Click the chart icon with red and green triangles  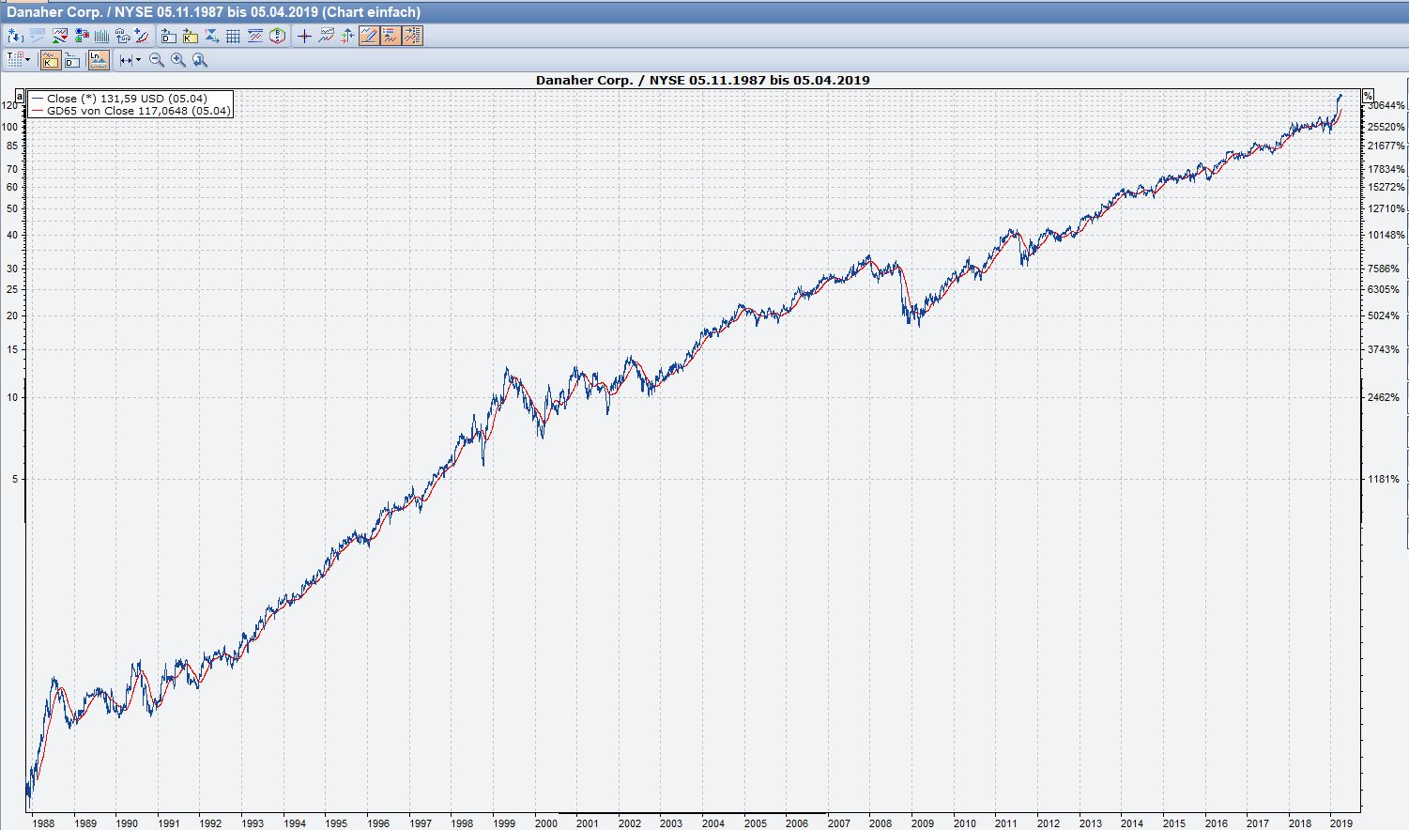pos(60,36)
